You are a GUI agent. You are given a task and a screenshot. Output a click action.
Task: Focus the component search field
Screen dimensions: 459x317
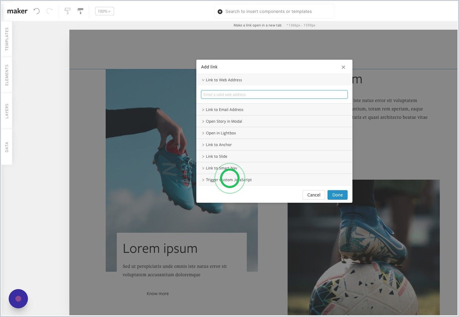click(x=274, y=11)
